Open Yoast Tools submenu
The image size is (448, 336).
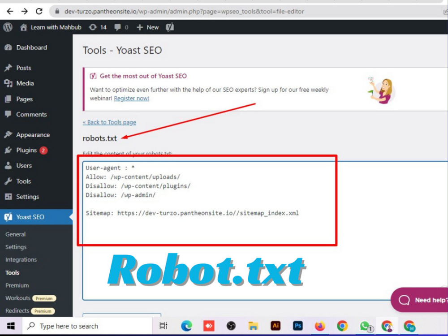click(x=12, y=272)
